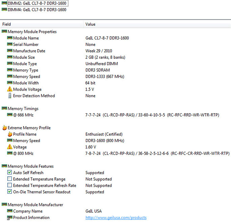Click the Module Type row icon

point(10,63)
